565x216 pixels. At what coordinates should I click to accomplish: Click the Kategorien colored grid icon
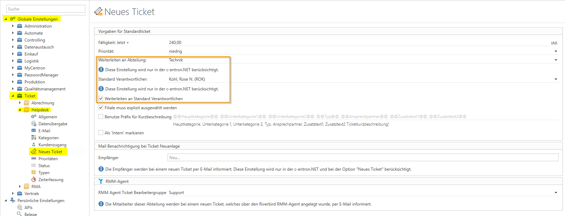(x=34, y=137)
